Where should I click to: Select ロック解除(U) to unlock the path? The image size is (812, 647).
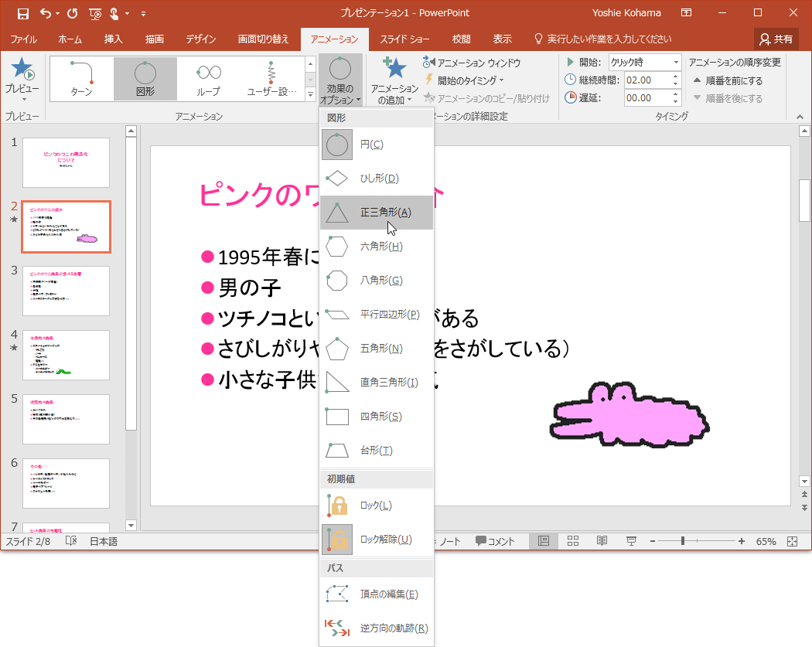[377, 540]
